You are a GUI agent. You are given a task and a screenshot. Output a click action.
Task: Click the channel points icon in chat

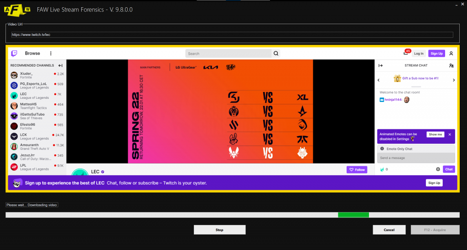point(382,169)
